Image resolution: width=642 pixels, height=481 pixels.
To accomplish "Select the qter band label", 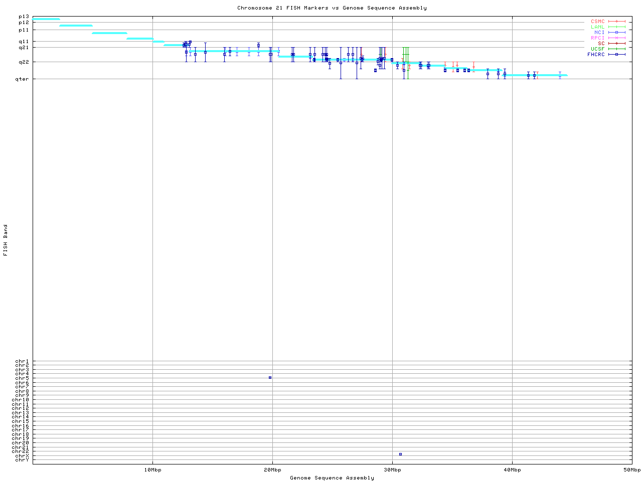I will pos(23,79).
